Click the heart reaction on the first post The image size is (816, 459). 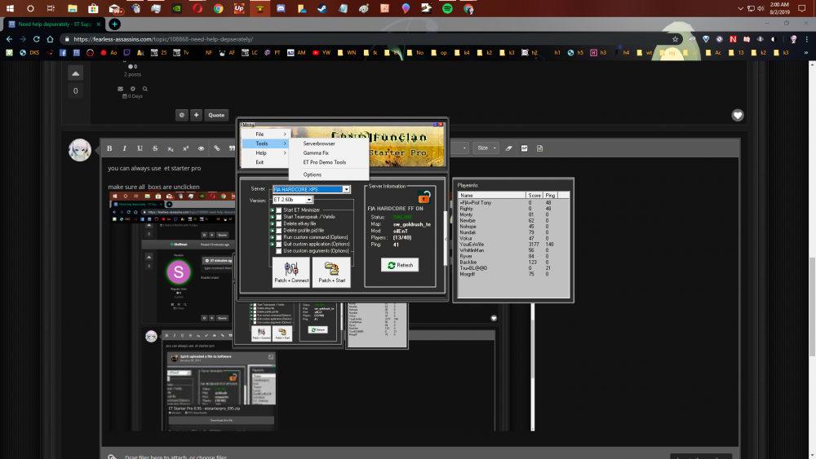coord(738,116)
